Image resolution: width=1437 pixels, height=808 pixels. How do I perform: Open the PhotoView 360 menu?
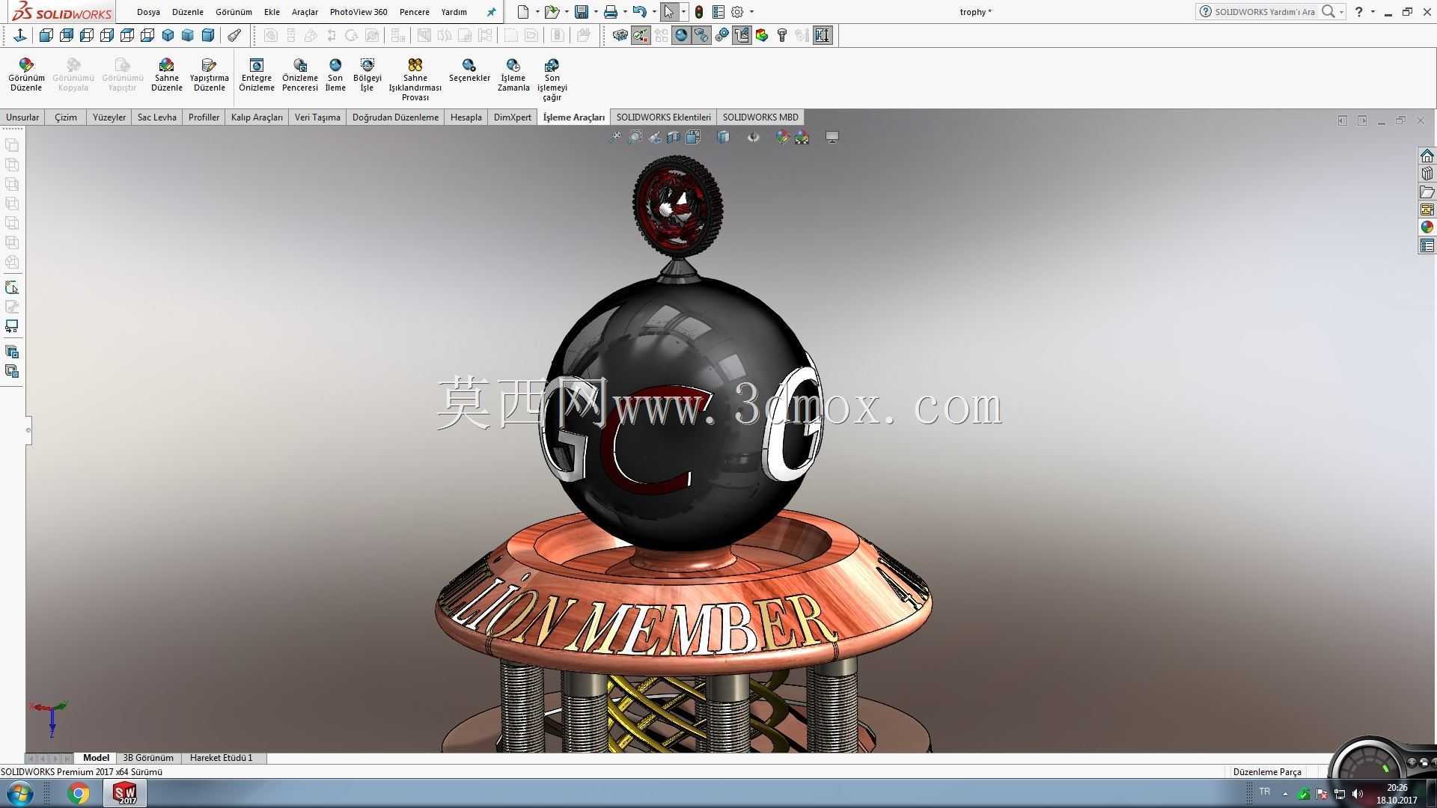(x=359, y=12)
